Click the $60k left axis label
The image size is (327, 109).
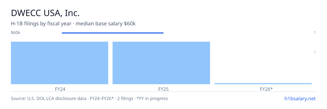pyautogui.click(x=16, y=33)
